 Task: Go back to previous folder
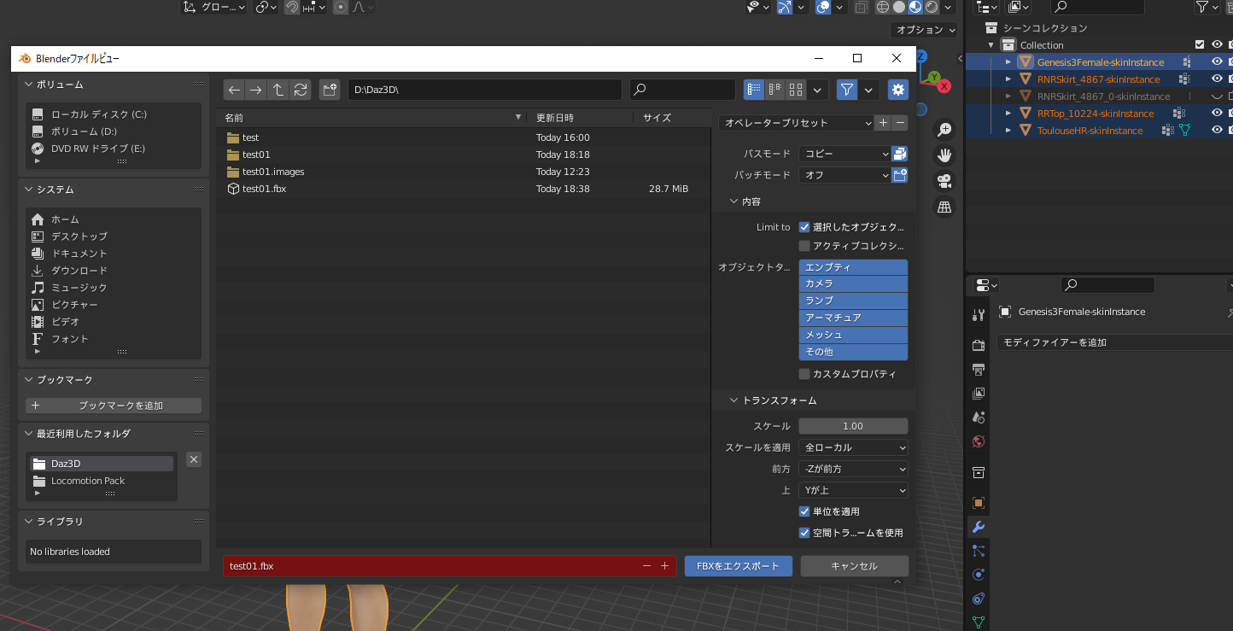pos(234,90)
